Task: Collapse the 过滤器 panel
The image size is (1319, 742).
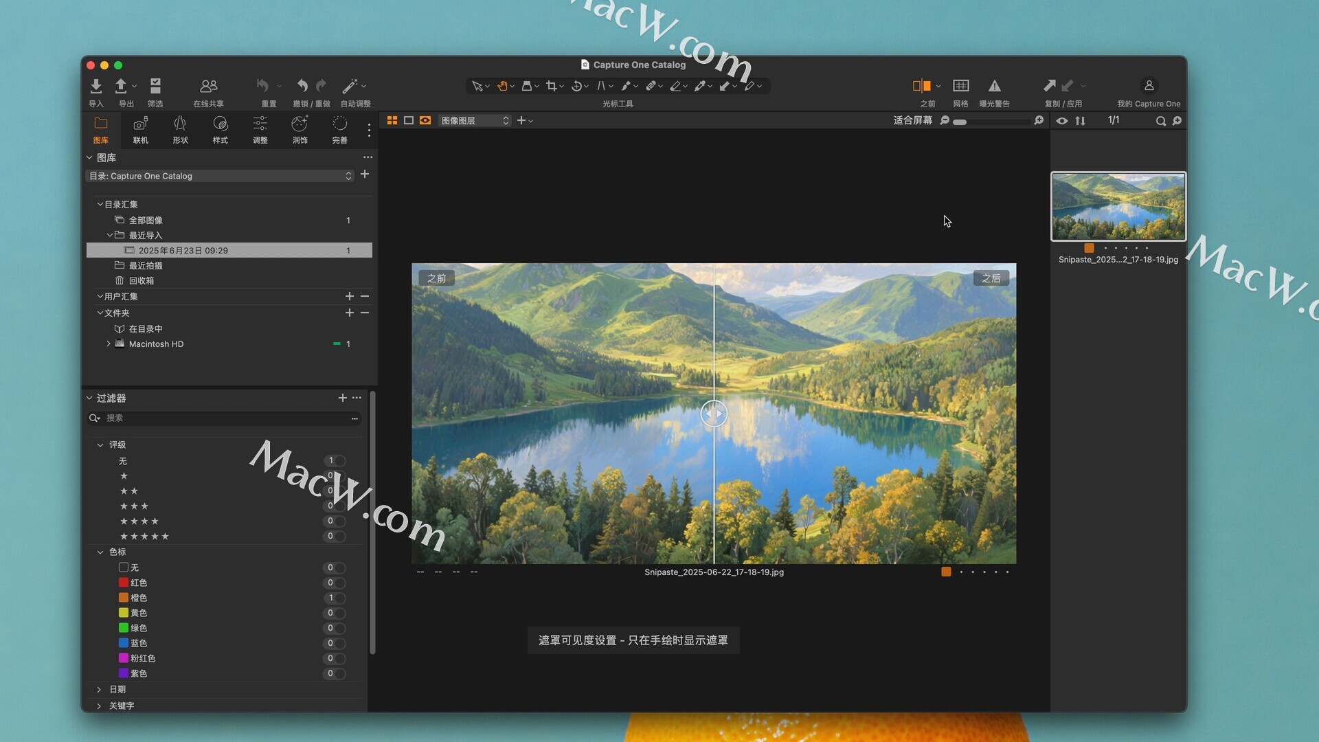Action: (89, 398)
